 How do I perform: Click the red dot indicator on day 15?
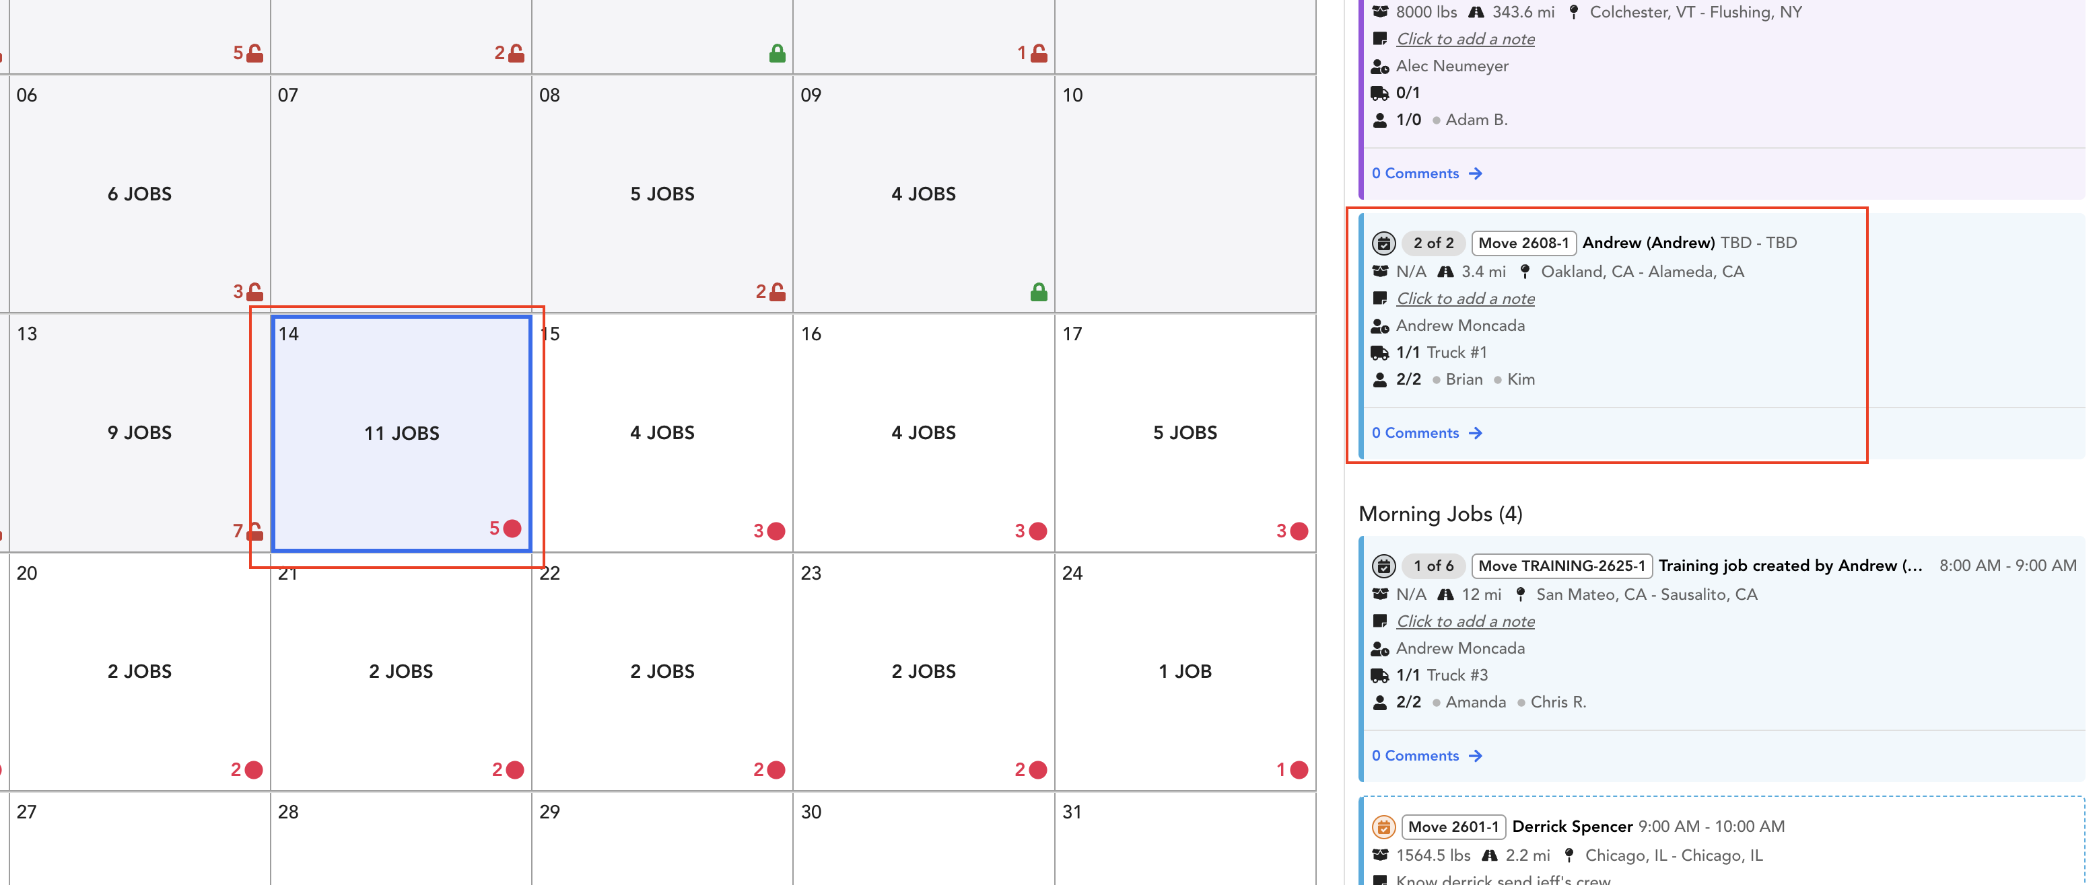tap(776, 531)
